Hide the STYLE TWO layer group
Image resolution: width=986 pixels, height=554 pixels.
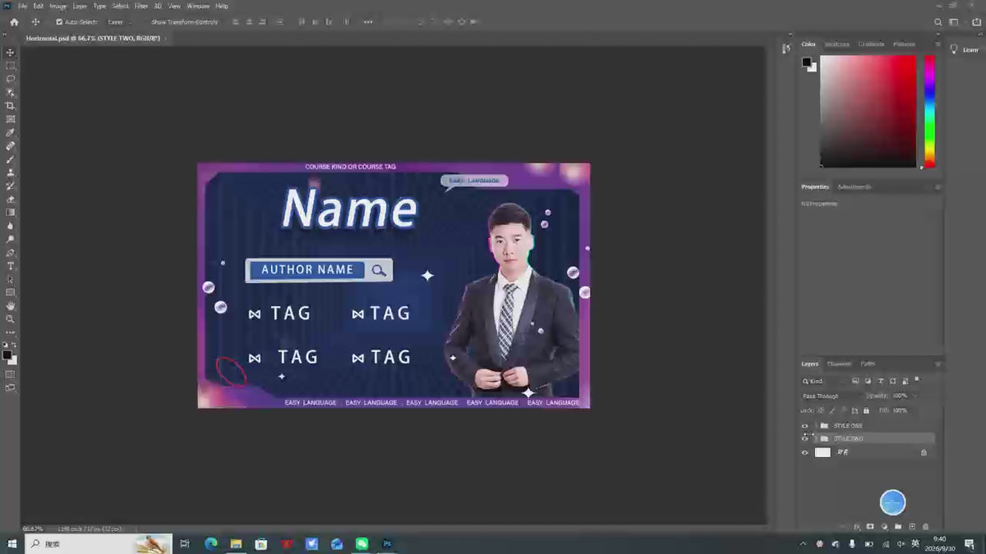tap(805, 439)
